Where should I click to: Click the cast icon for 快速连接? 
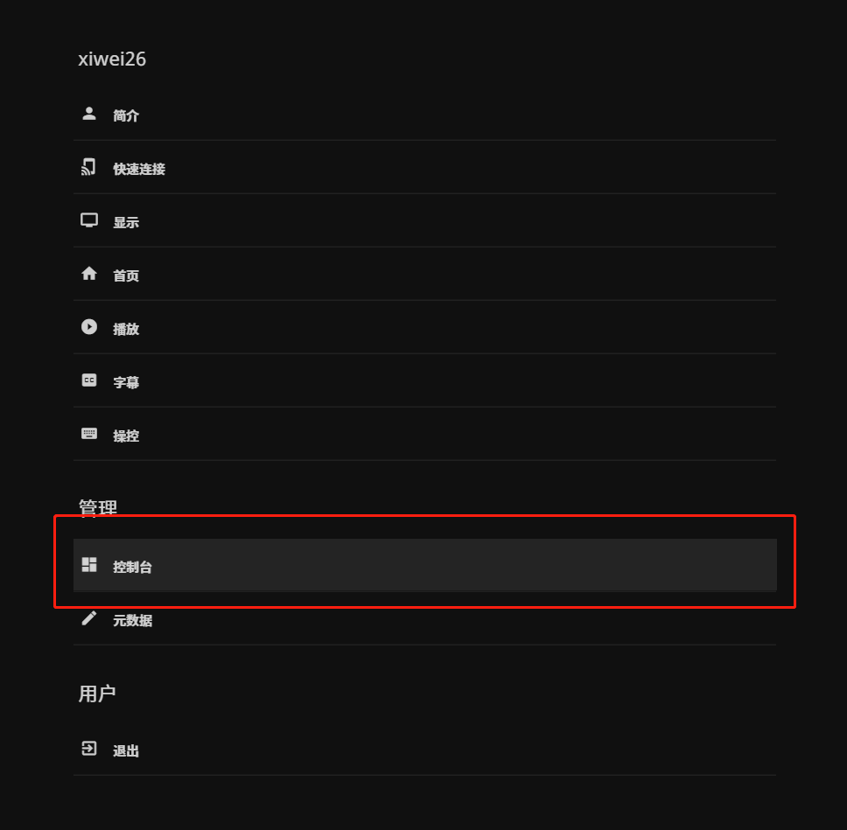(89, 167)
